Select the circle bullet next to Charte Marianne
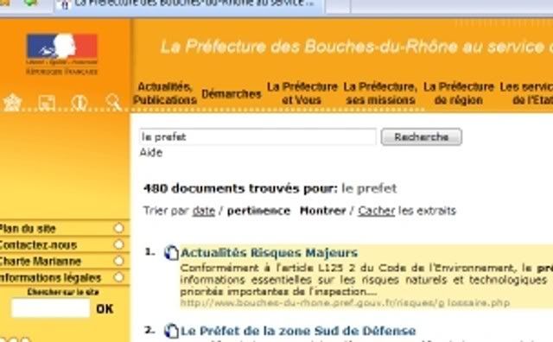Image resolution: width=553 pixels, height=342 pixels. (x=119, y=261)
